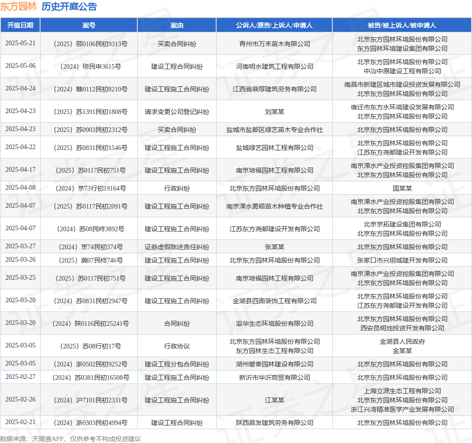Click the 行政纠纷 case cause

(x=177, y=188)
